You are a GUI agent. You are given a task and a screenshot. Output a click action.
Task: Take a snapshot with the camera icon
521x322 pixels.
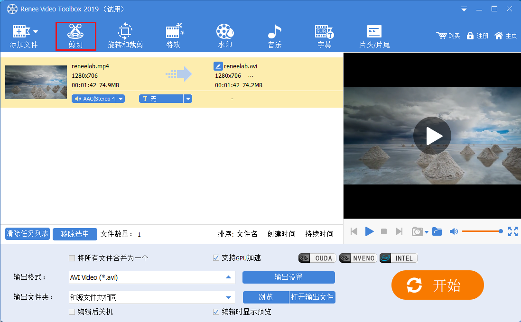click(418, 231)
